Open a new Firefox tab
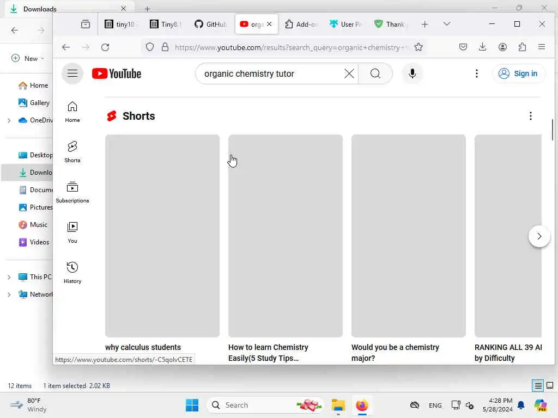Screen dimensions: 558x418 coord(424,24)
